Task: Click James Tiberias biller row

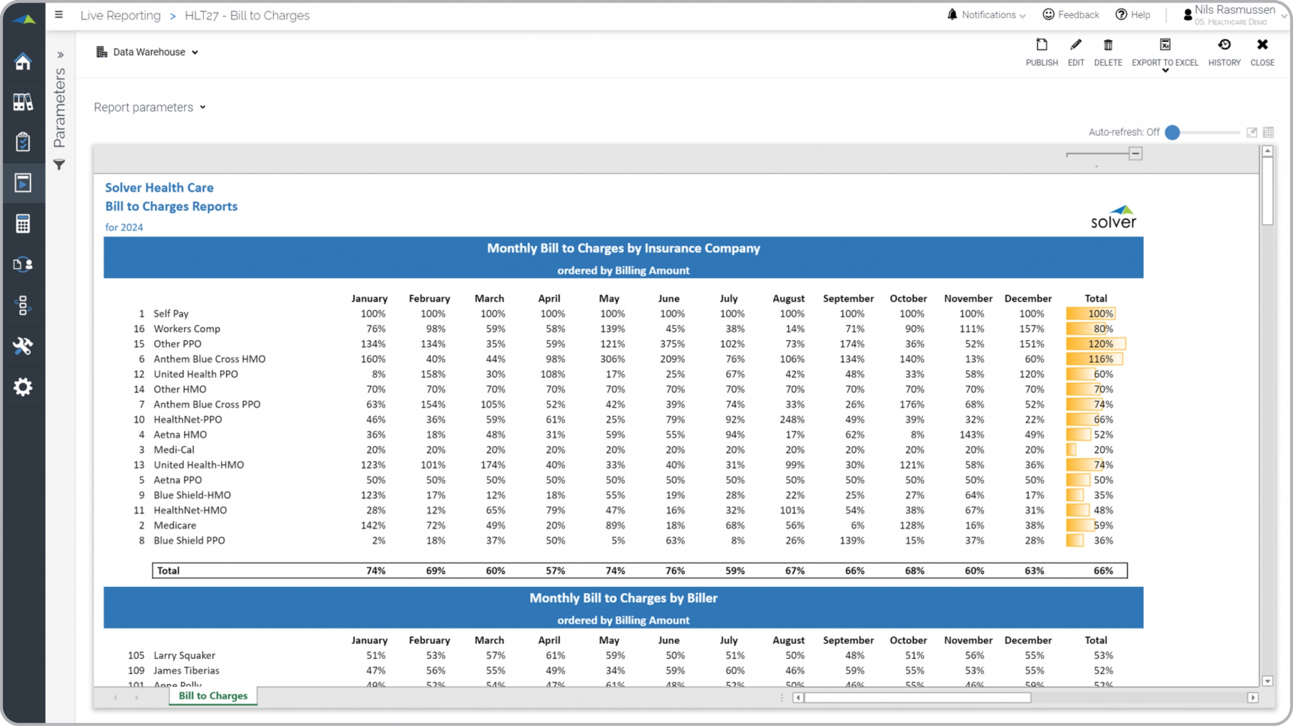Action: click(186, 670)
